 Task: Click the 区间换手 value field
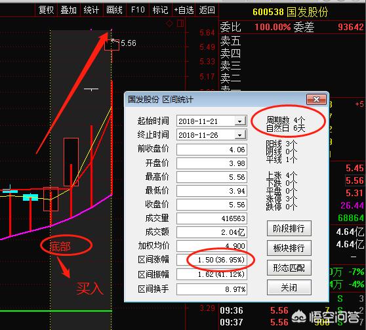(x=212, y=289)
